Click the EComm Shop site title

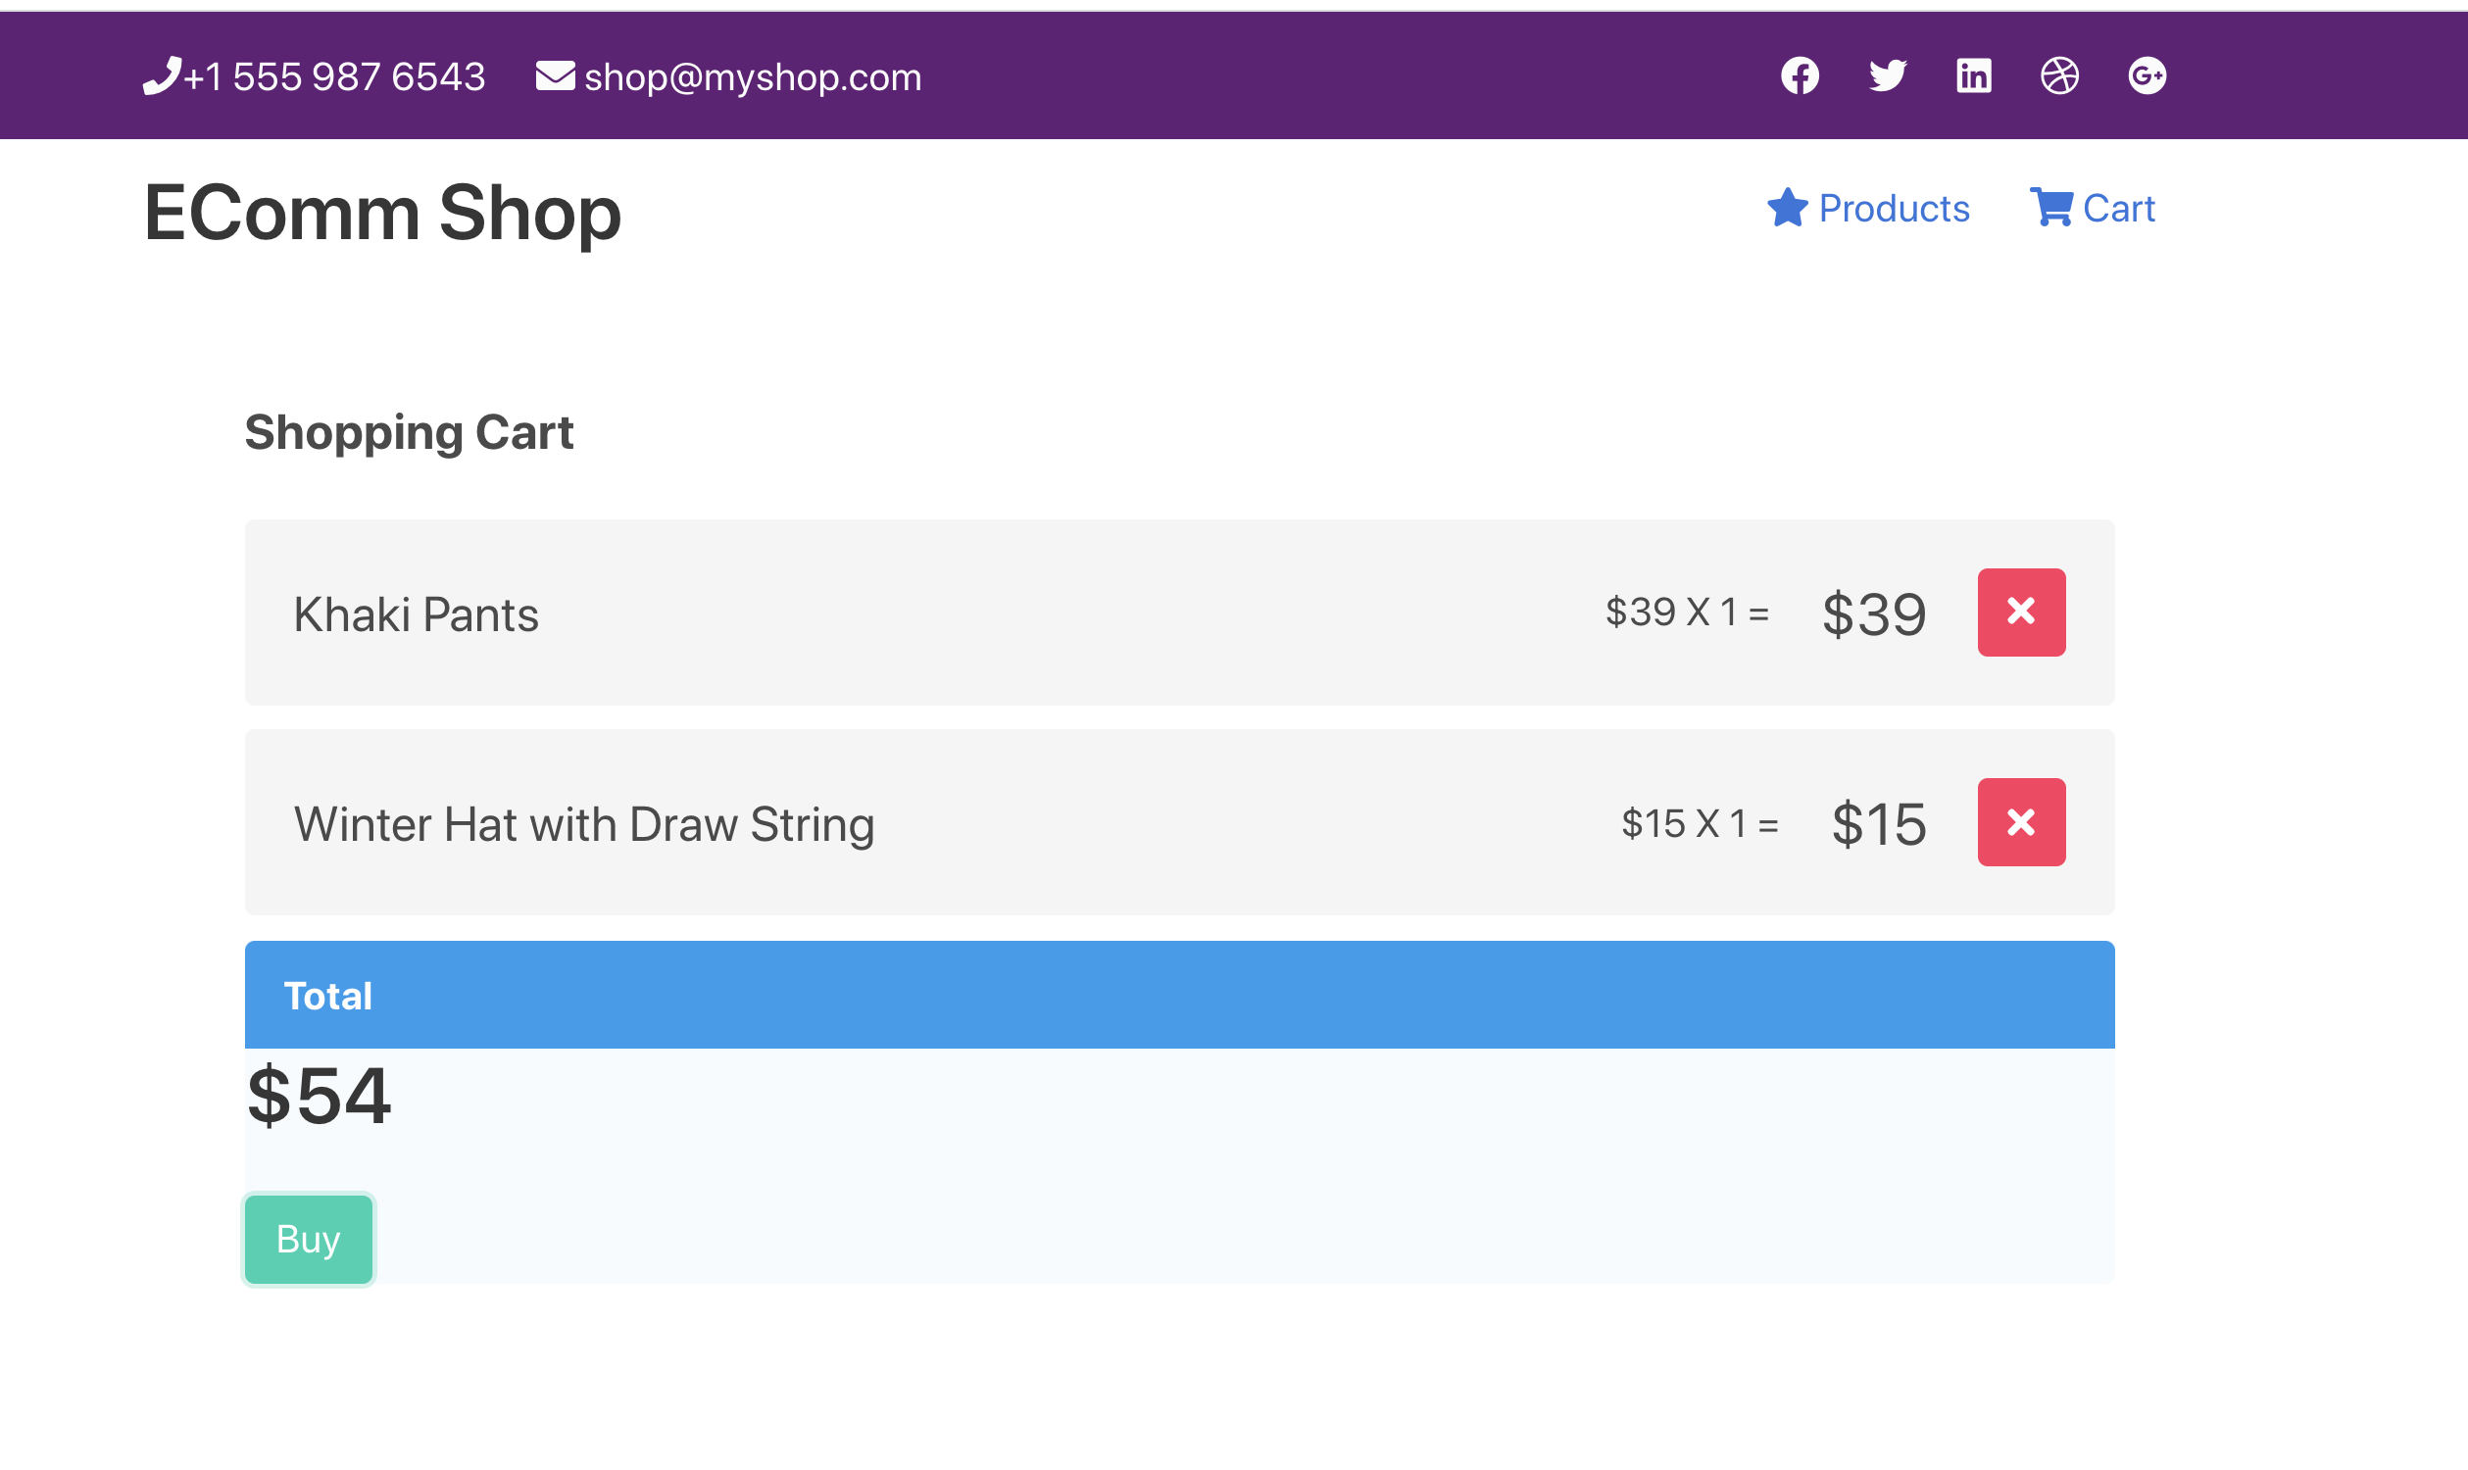[382, 212]
